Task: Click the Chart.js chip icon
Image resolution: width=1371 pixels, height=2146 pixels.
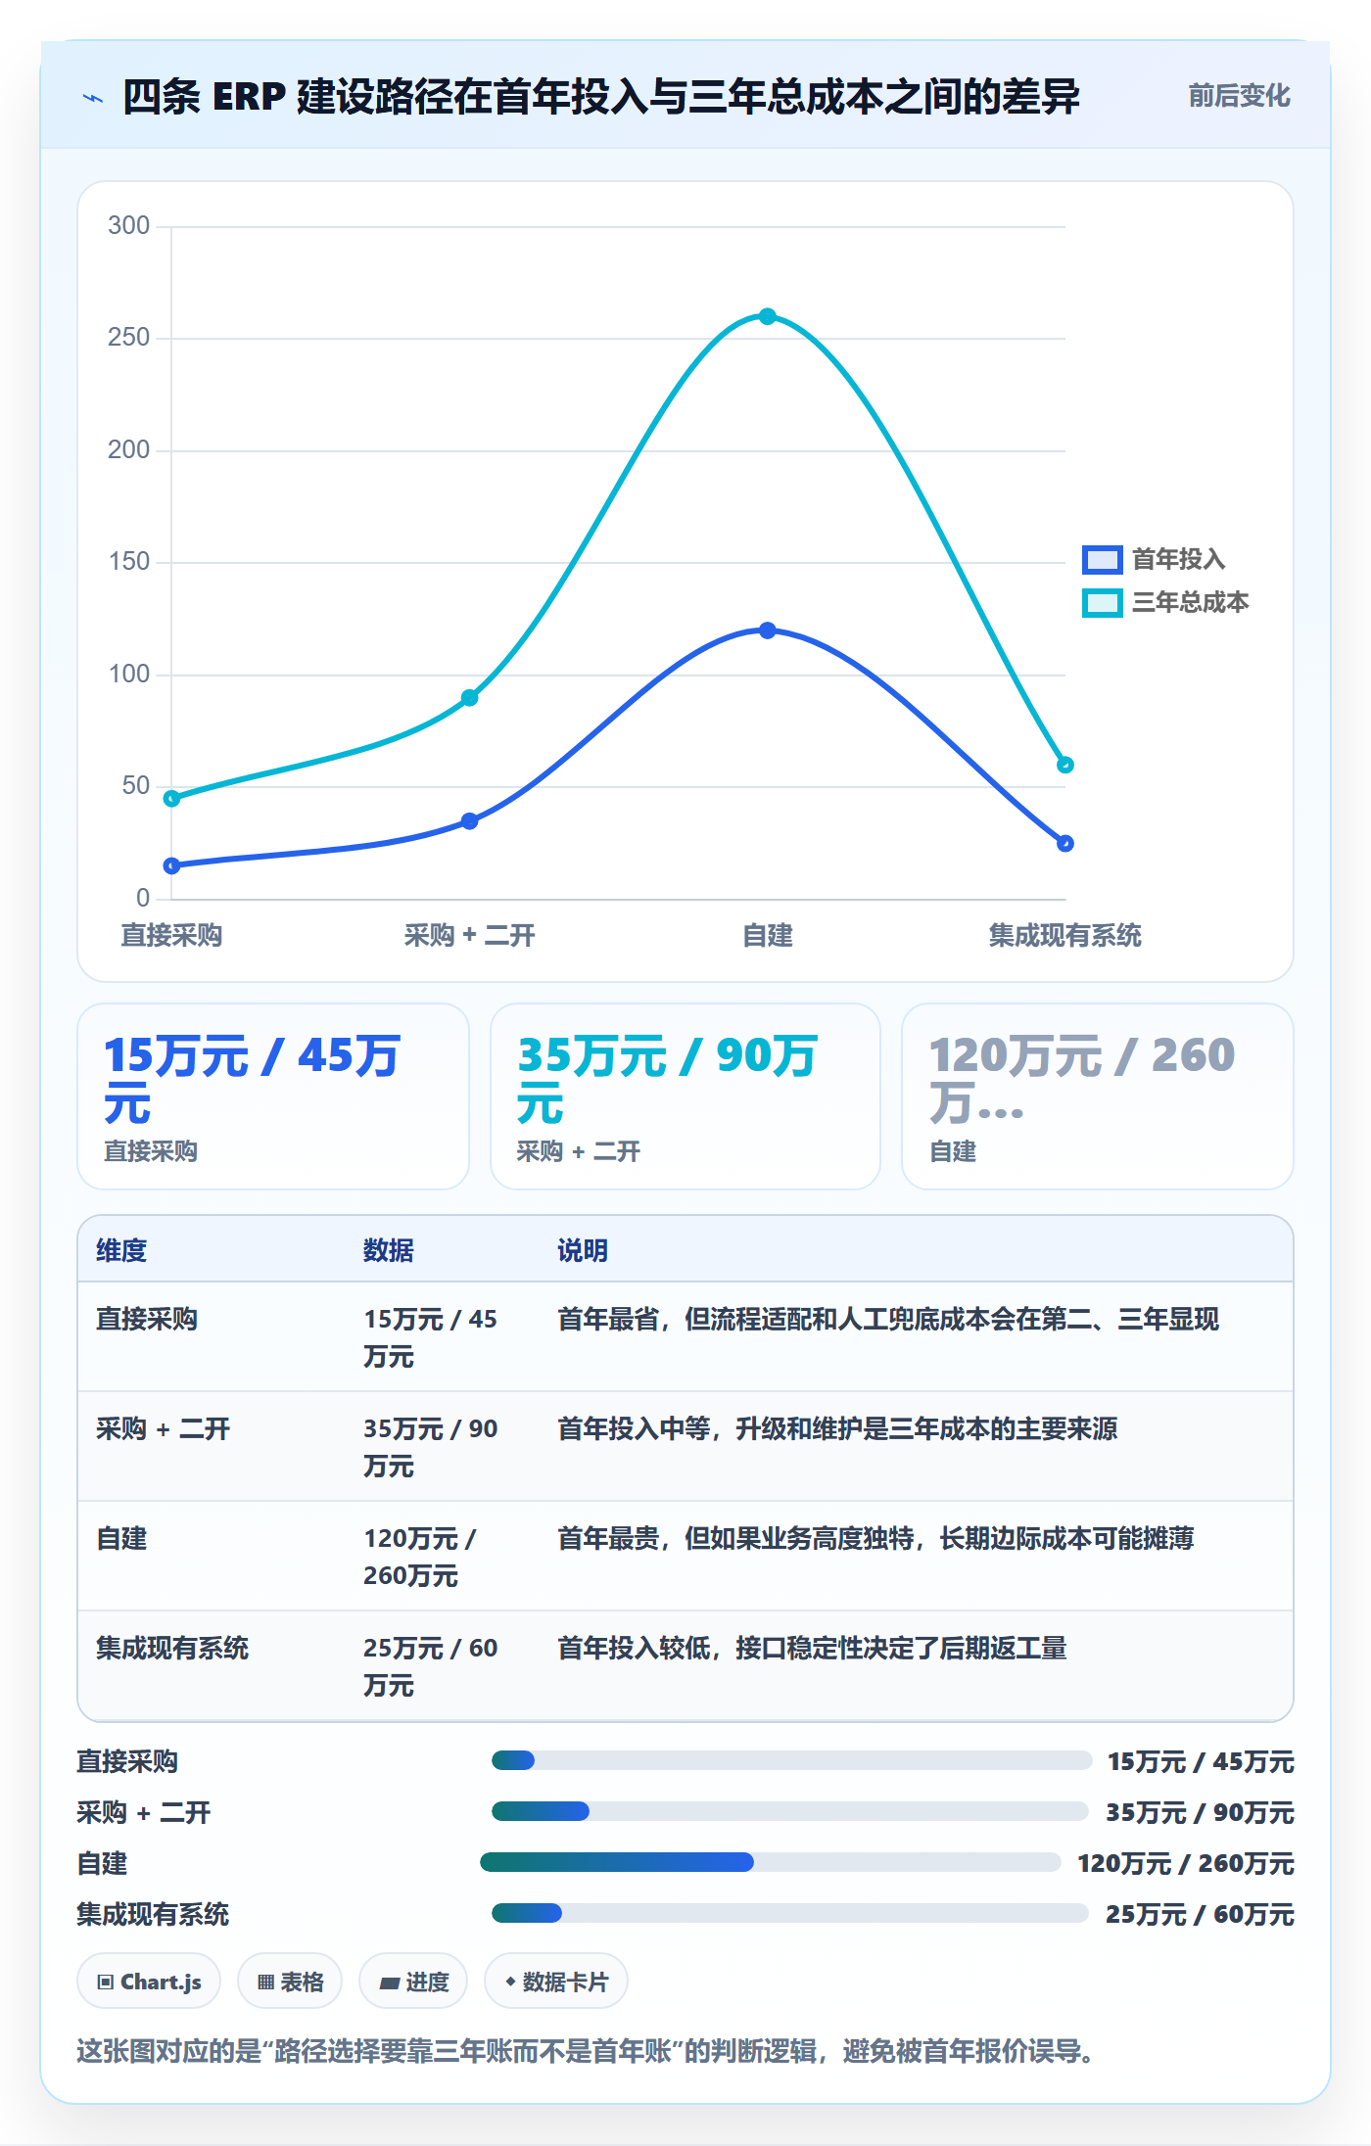Action: tap(106, 1983)
